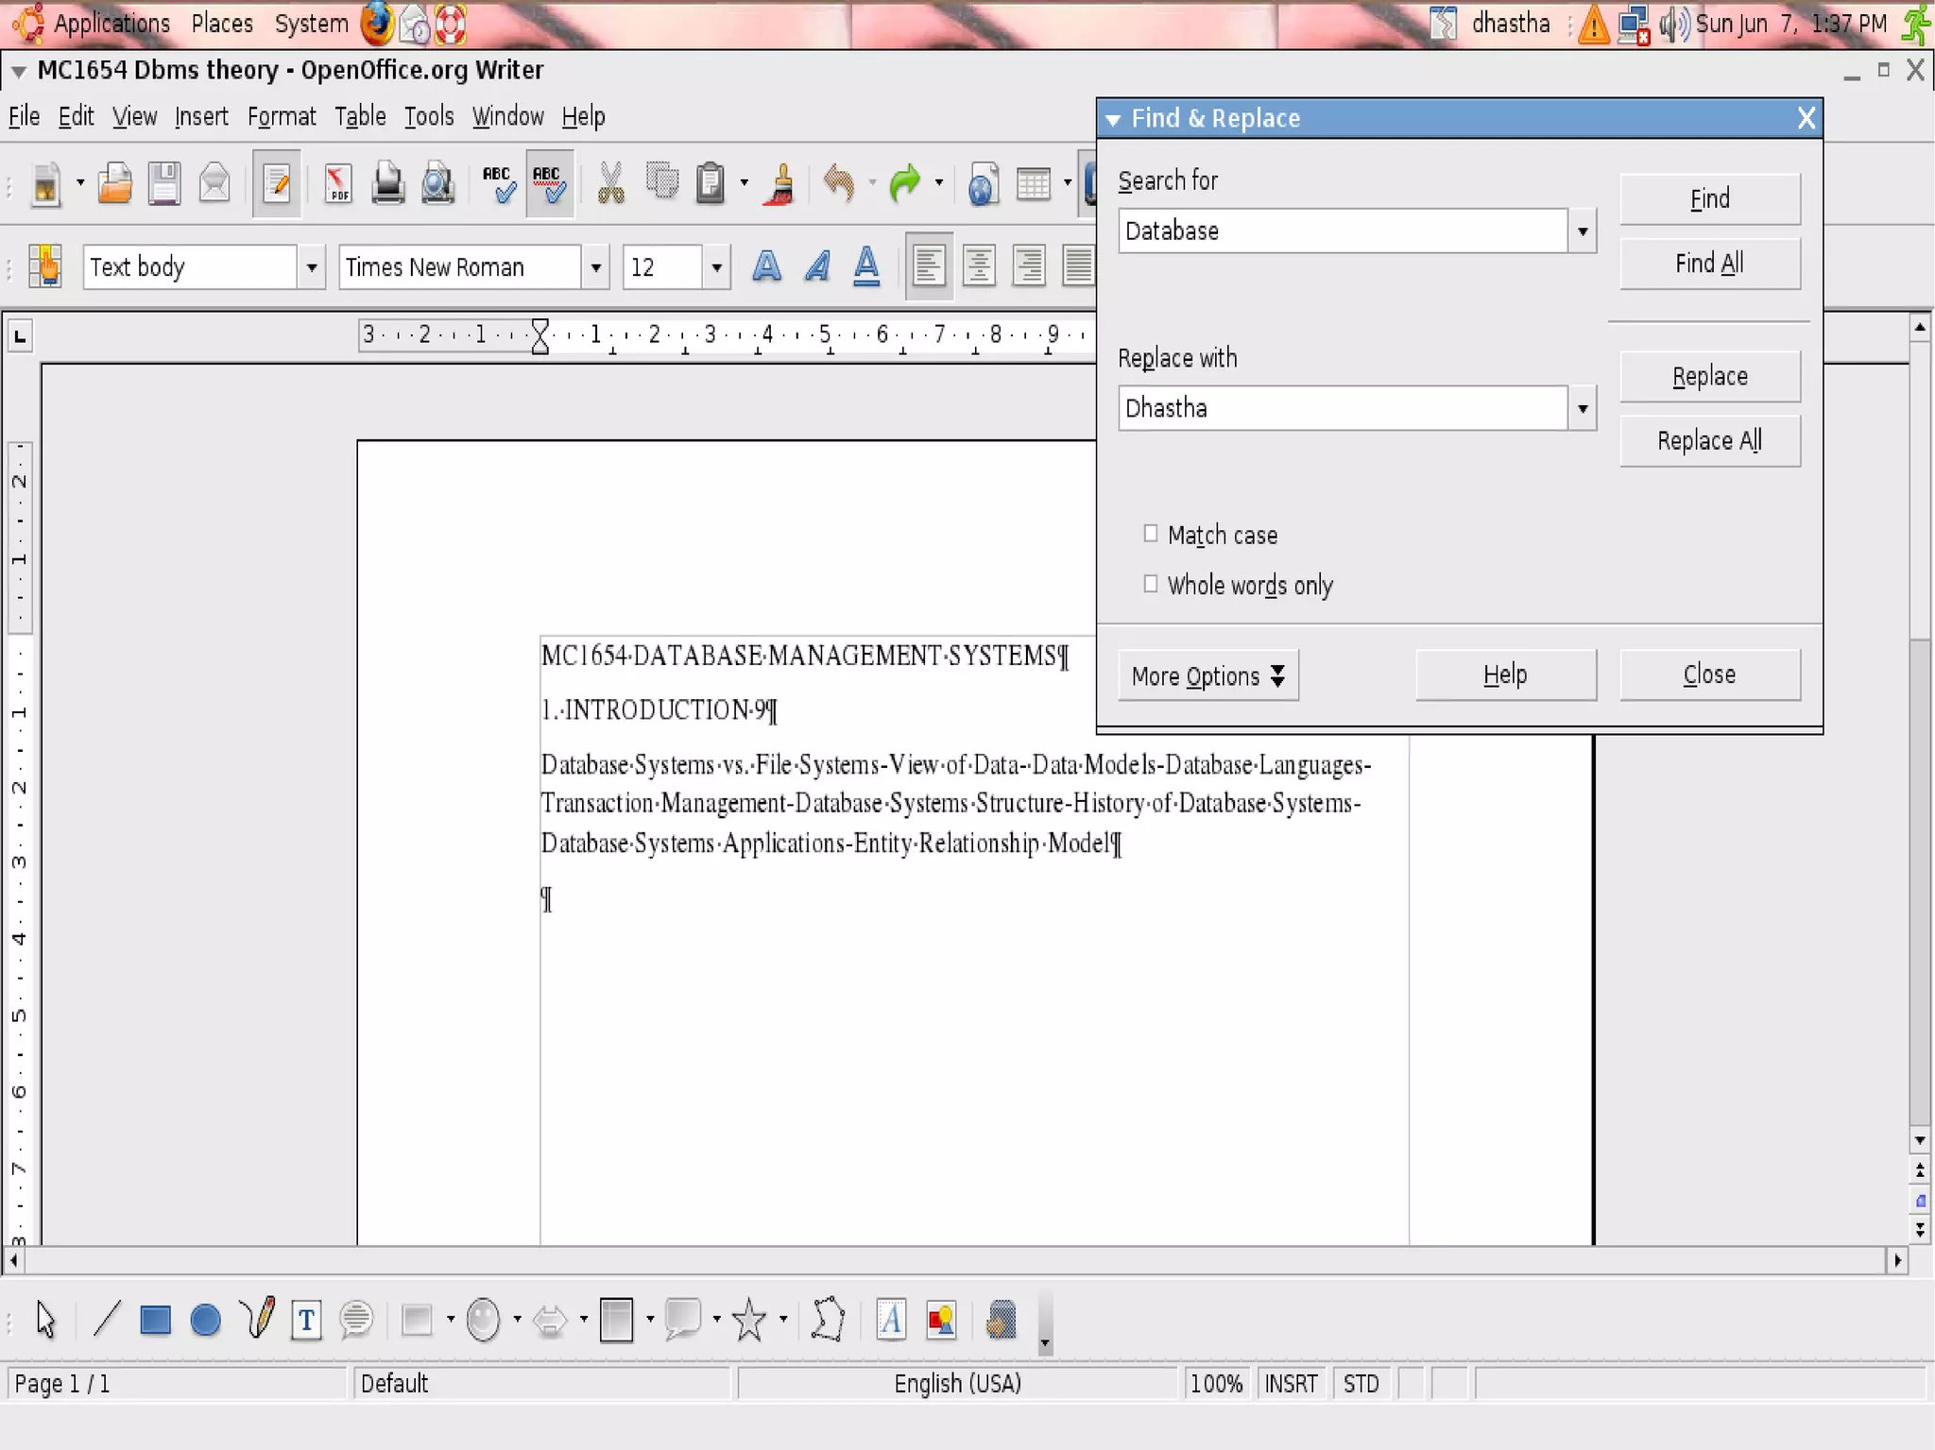Click the Insert Table icon

[x=1033, y=183]
